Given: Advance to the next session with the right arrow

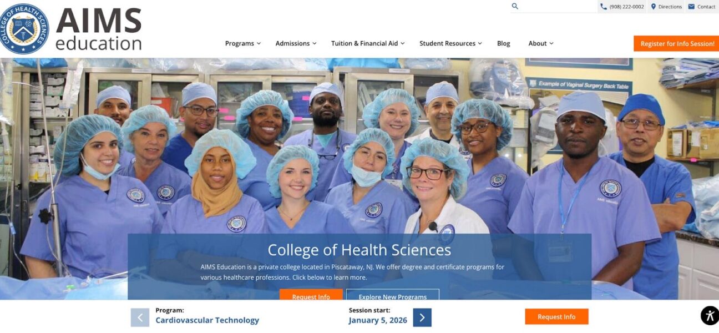Looking at the screenshot, I should tap(422, 317).
